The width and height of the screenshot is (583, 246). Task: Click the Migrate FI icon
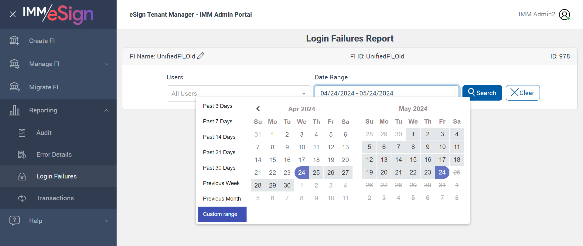14,87
